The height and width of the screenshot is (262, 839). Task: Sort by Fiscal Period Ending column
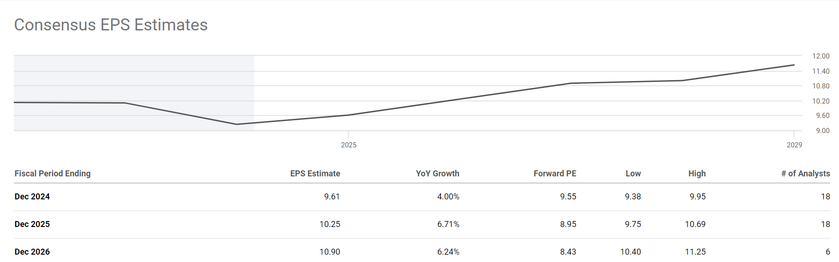53,174
